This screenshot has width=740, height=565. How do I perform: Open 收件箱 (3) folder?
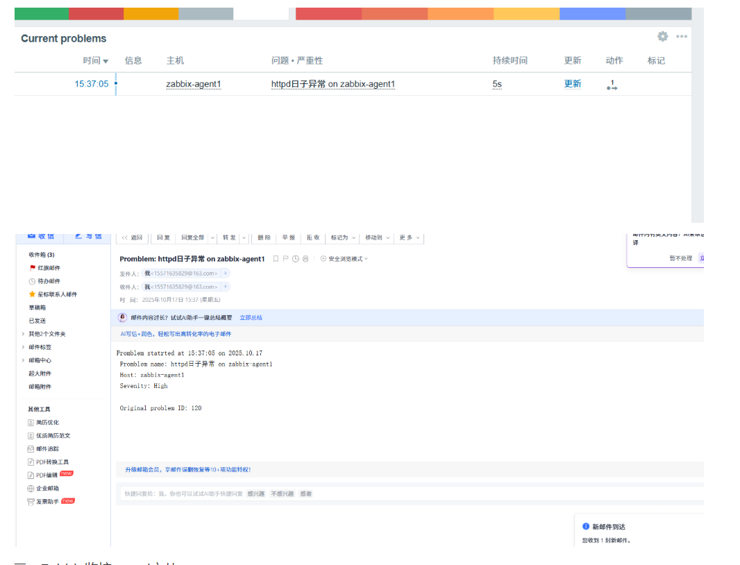pos(42,255)
